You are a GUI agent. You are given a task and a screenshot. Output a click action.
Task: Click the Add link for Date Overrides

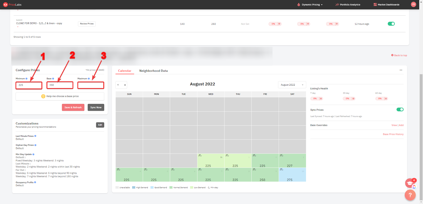pyautogui.click(x=401, y=125)
